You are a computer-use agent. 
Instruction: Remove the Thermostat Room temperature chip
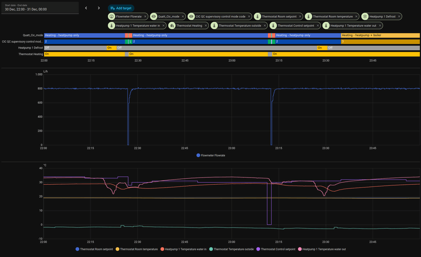(356, 16)
